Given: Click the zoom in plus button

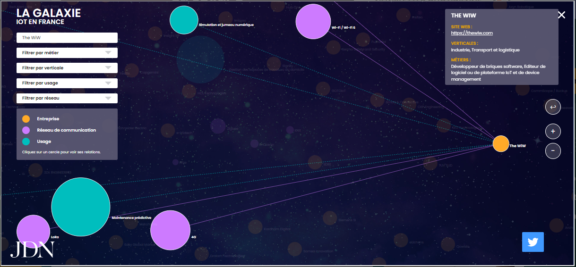Looking at the screenshot, I should click(x=553, y=131).
